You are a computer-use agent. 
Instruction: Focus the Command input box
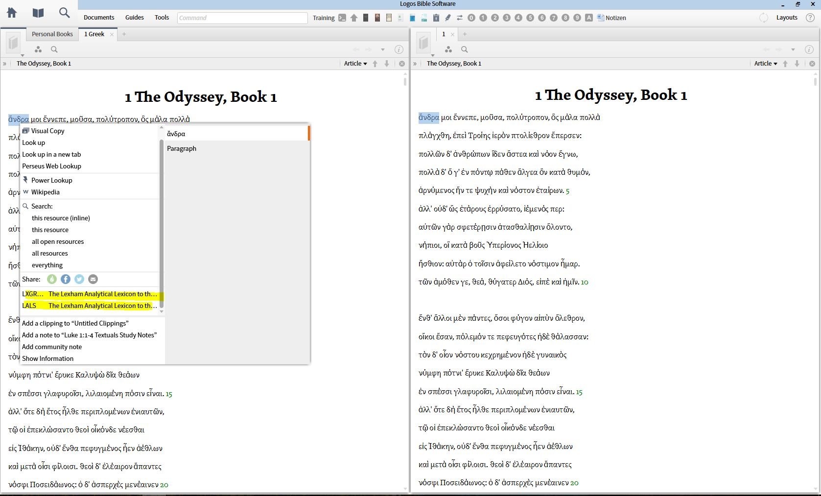click(x=242, y=18)
